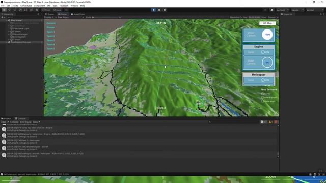Screen dimensions: 326x183
Task: Open the custom editor tools icon
Action: (x=37, y=10)
